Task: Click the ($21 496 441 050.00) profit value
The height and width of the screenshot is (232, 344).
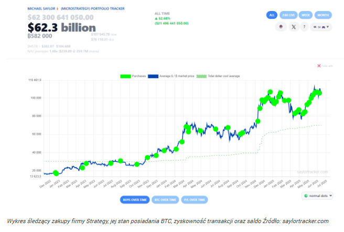Action: pos(171,23)
